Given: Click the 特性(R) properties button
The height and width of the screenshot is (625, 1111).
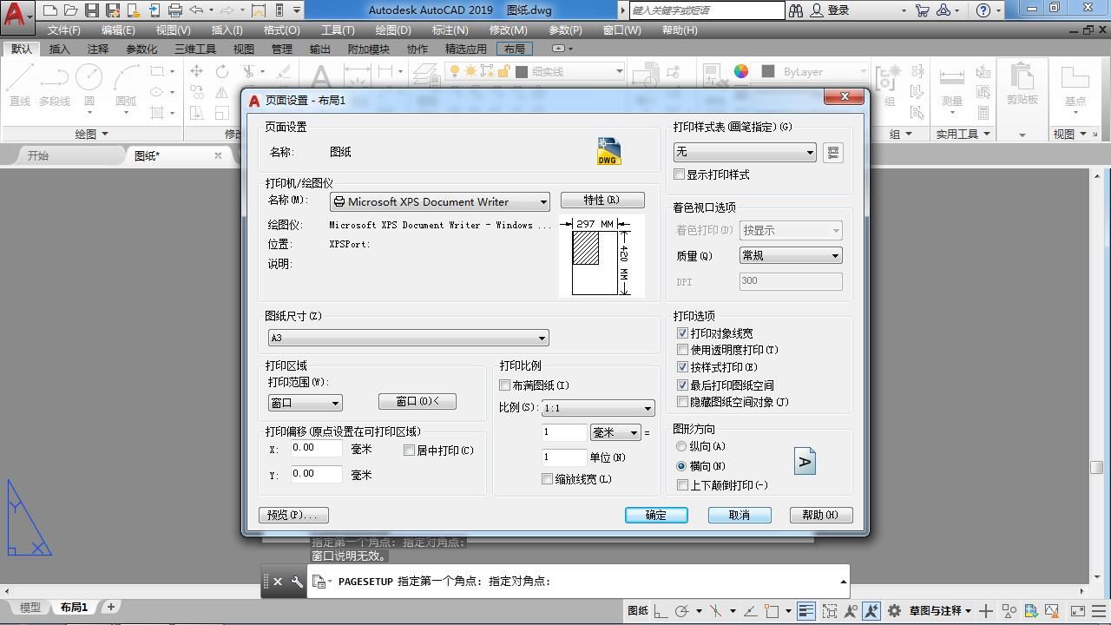Looking at the screenshot, I should point(602,201).
